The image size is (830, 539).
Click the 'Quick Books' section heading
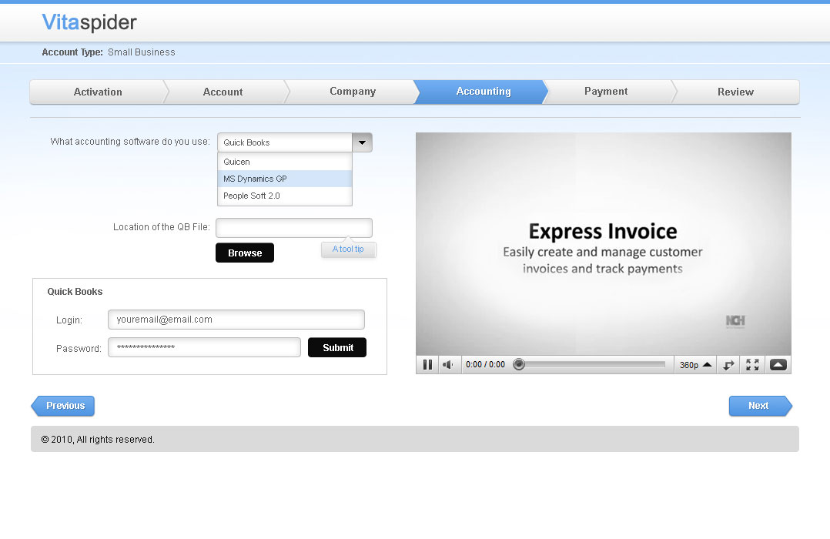click(x=75, y=292)
